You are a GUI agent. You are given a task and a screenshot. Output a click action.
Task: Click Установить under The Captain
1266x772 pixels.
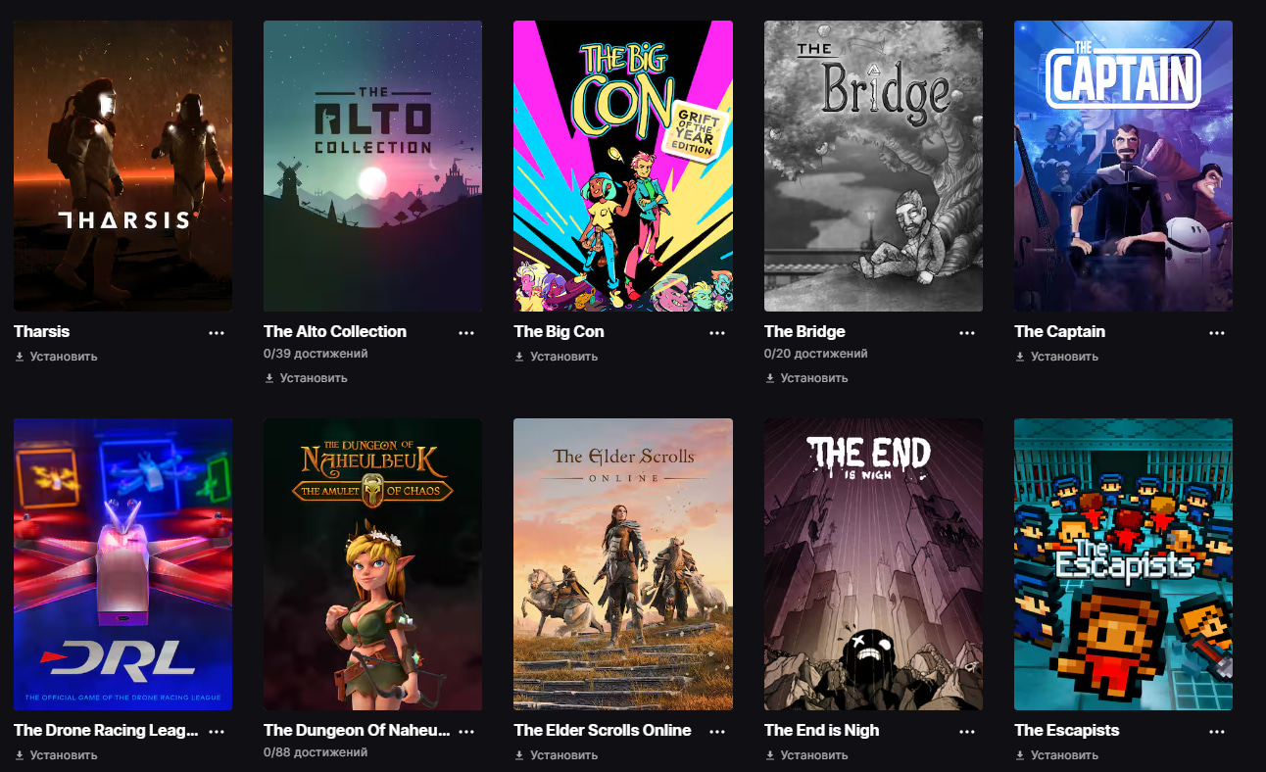[x=1056, y=357]
